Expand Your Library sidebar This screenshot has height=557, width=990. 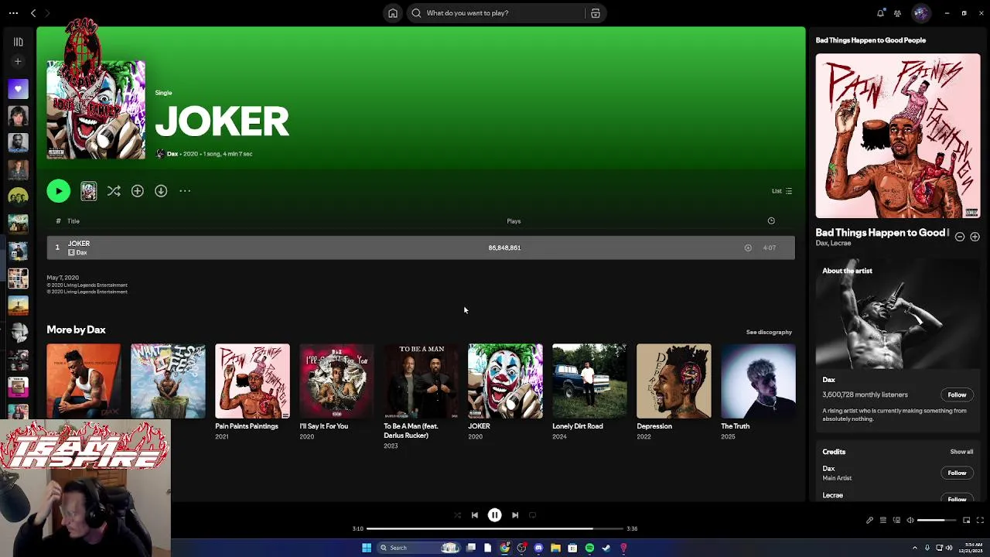click(x=18, y=42)
